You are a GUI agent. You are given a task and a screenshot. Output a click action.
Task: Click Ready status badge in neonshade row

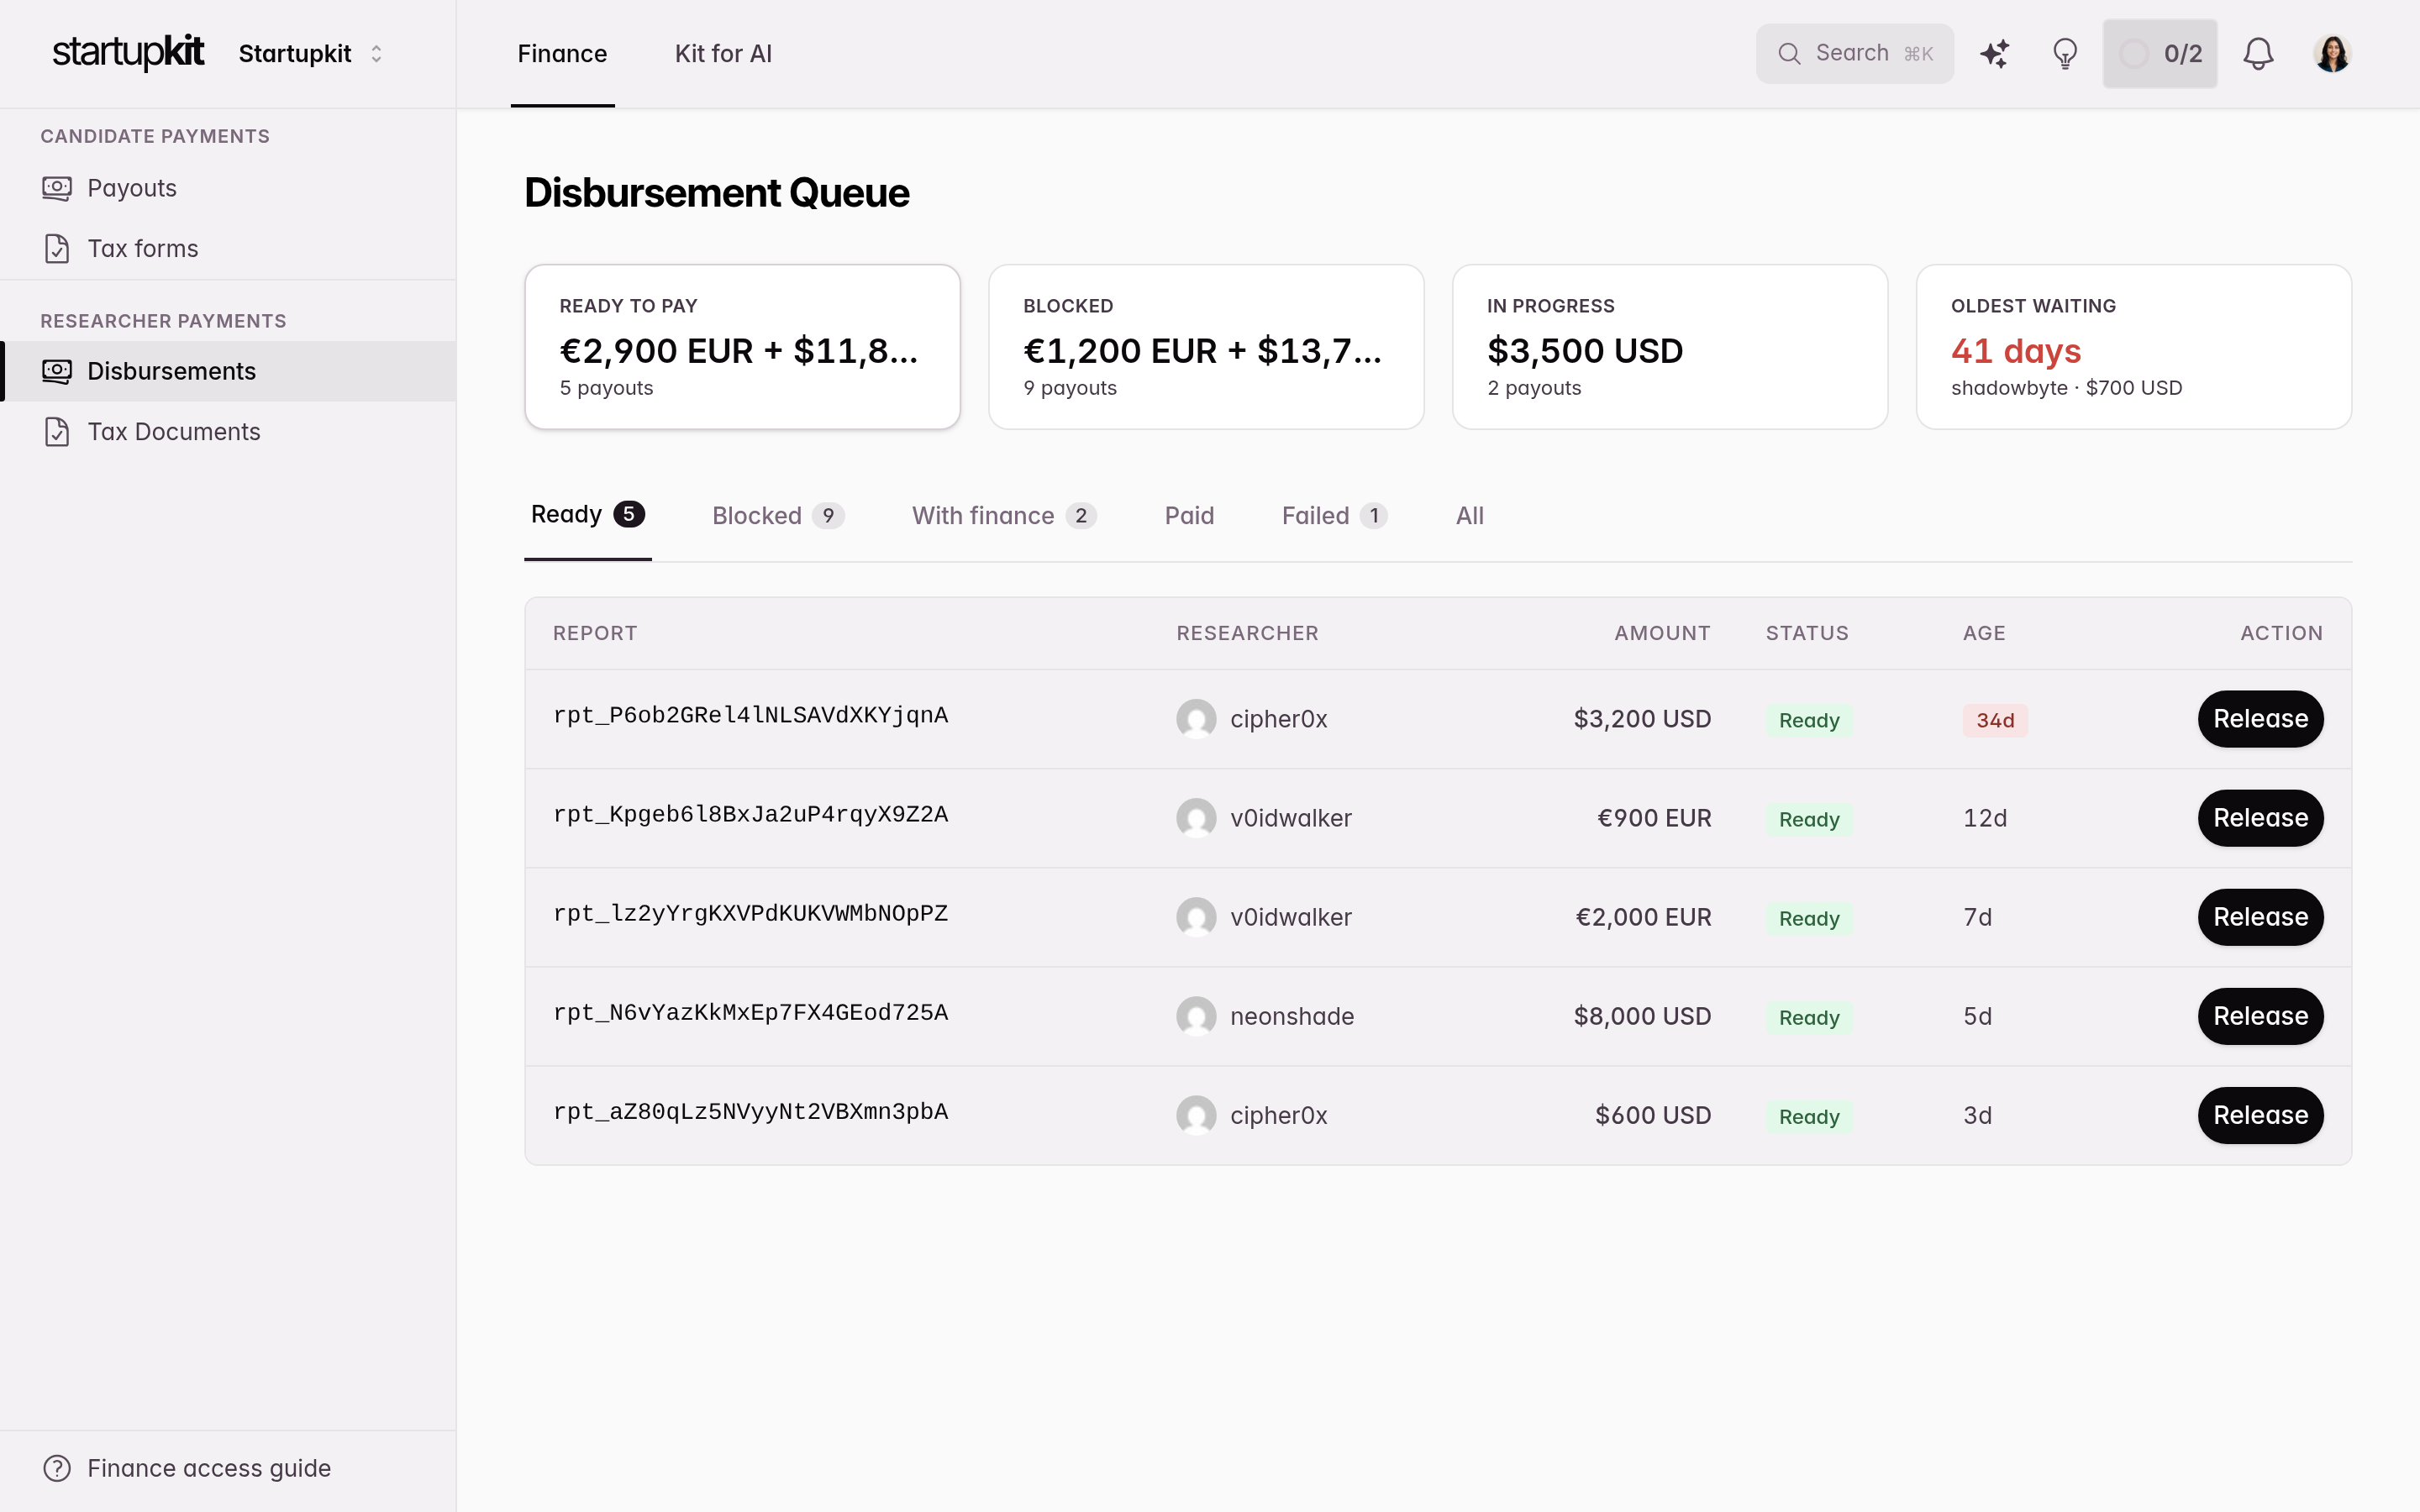(x=1809, y=1018)
